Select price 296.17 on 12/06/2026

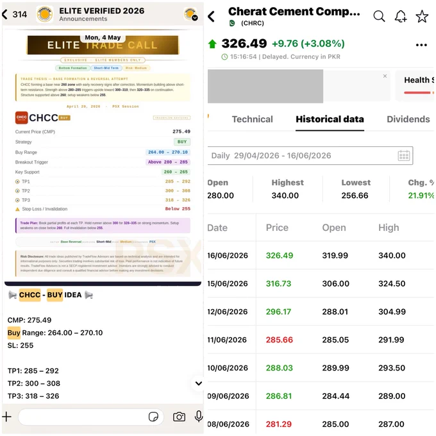click(x=278, y=312)
